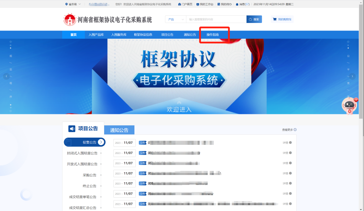Open the 入围服务库 menu item
This screenshot has width=364, height=211.
point(119,35)
